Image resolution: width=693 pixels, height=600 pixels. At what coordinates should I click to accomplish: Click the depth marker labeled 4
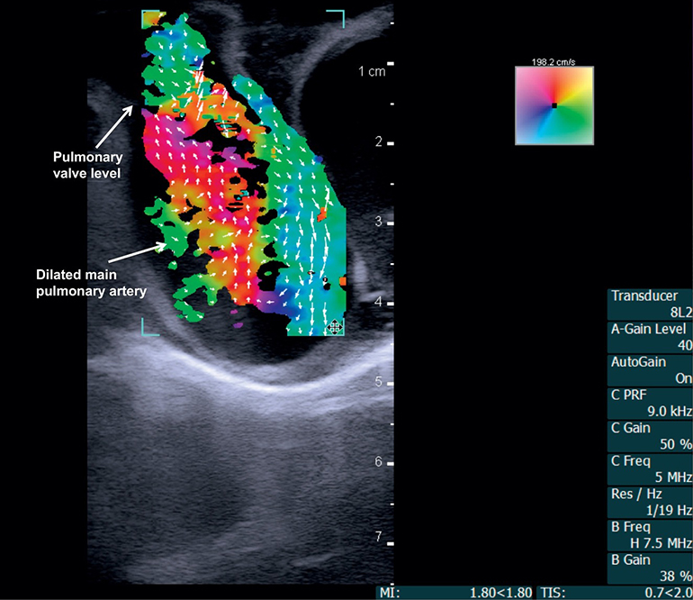tap(379, 302)
